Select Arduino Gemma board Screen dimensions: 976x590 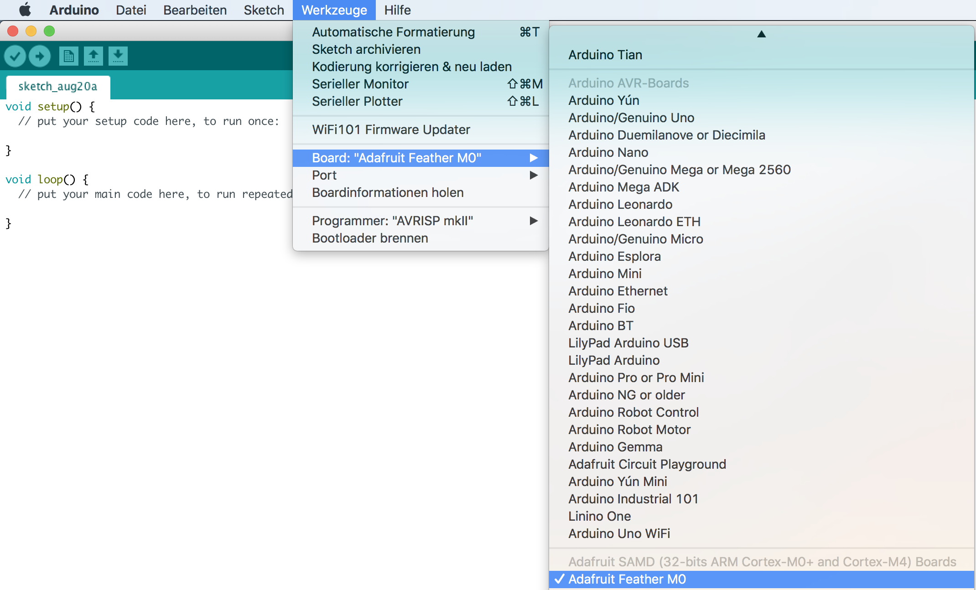[761, 447]
